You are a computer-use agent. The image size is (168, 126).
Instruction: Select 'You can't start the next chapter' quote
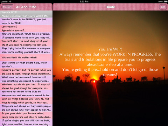26,43
